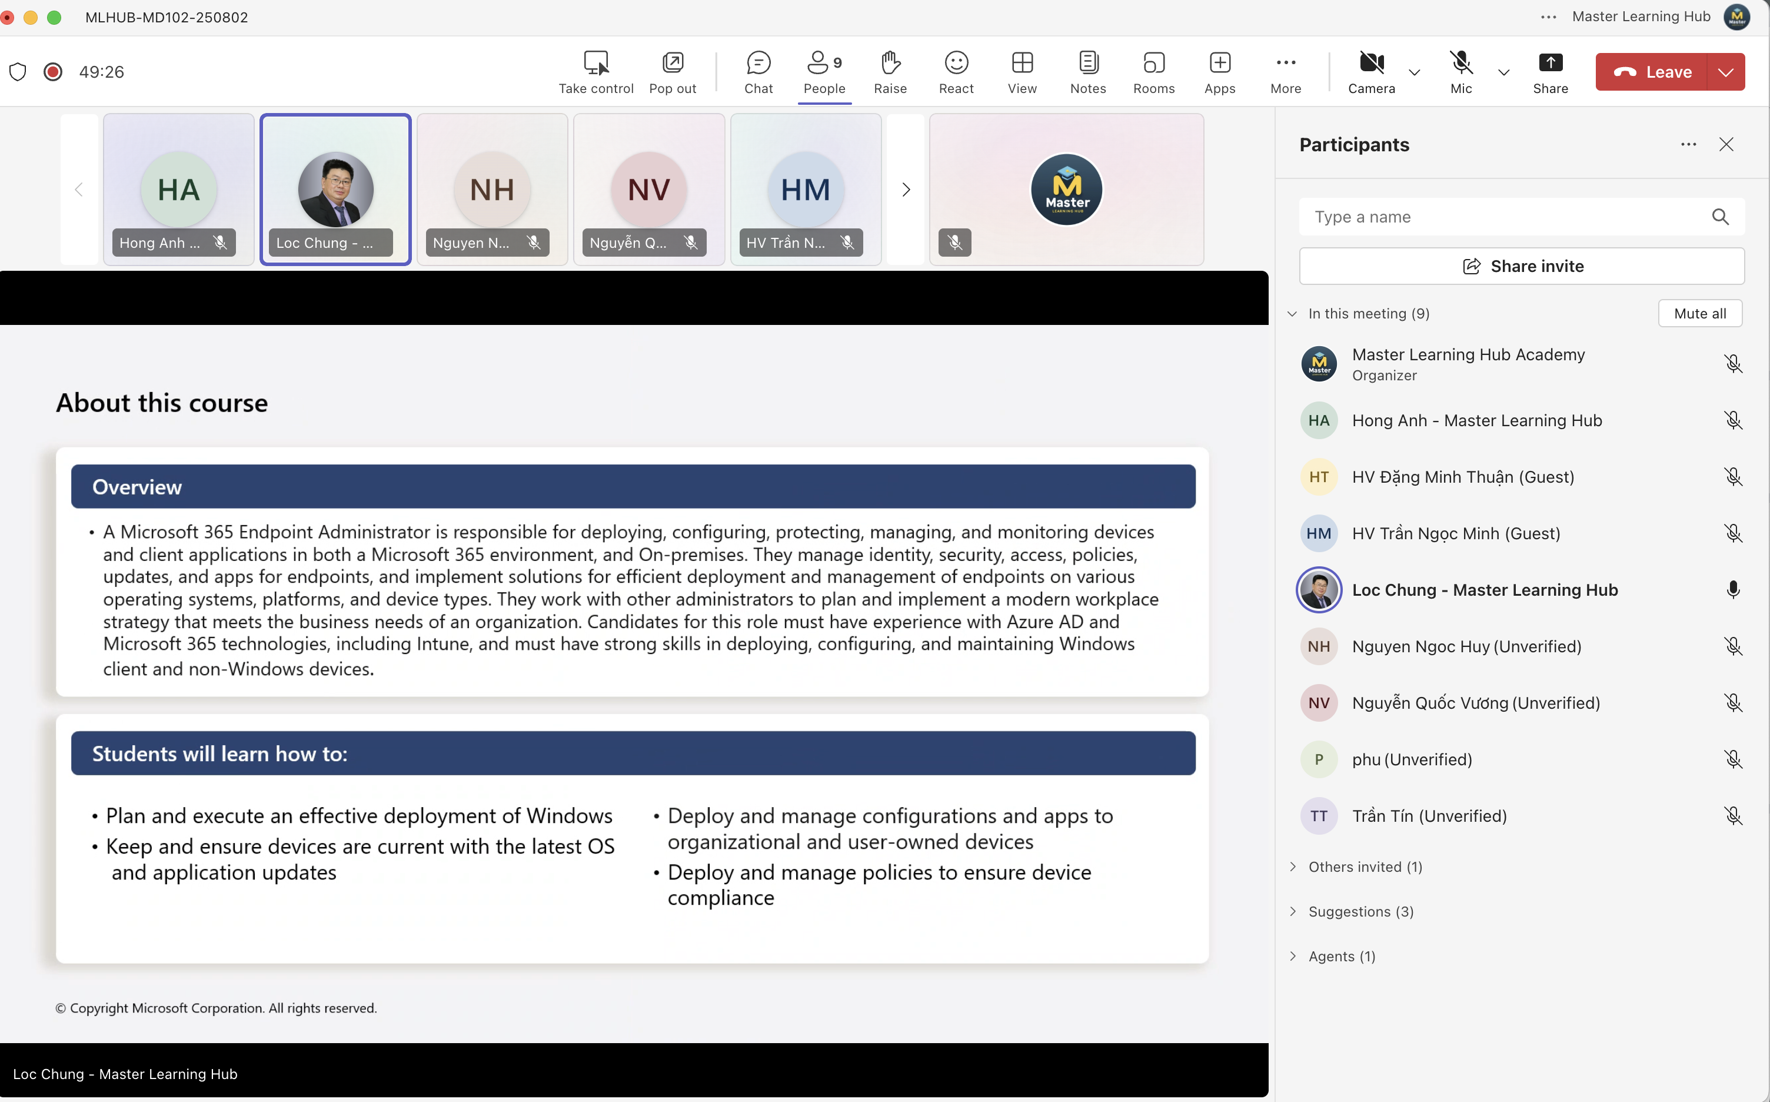Select the Hong Anh video tile
The height and width of the screenshot is (1102, 1770).
tap(178, 190)
